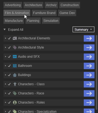Click the Characters - Race tag icon
Screen dimensions: 98x113
[x=15, y=93]
